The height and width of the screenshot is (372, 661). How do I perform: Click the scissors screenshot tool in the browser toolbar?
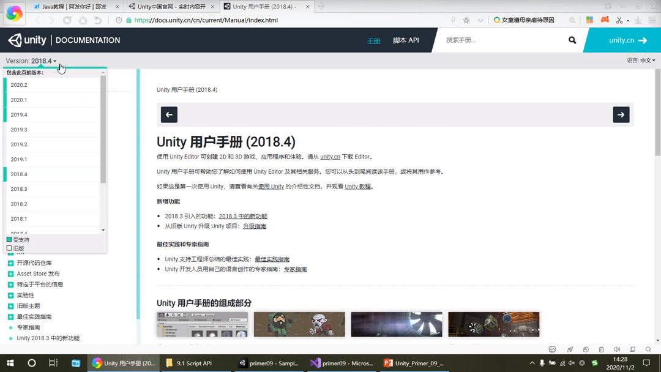[619, 20]
